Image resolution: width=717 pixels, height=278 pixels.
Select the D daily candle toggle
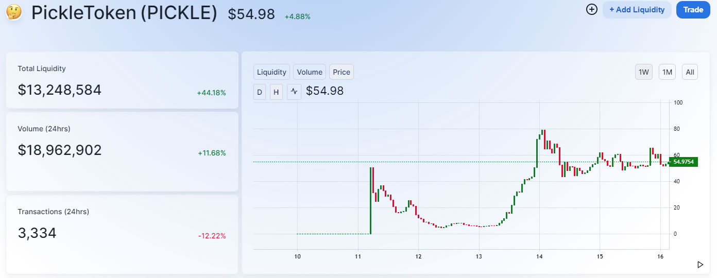[260, 92]
